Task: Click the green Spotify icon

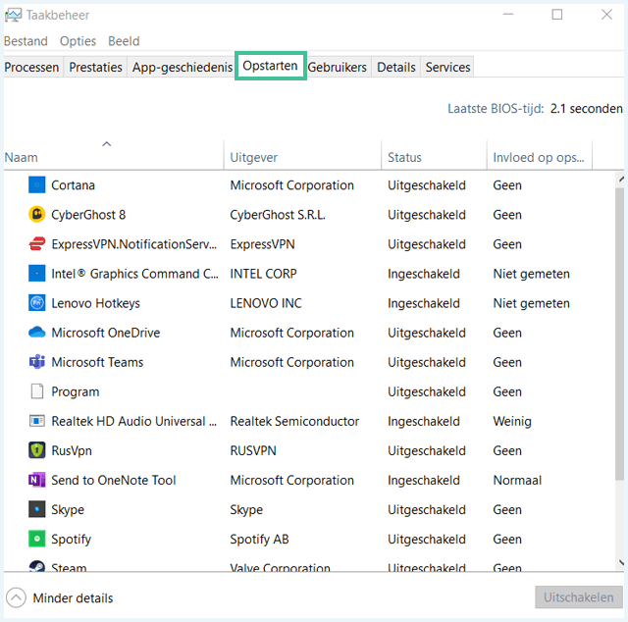Action: coord(37,539)
